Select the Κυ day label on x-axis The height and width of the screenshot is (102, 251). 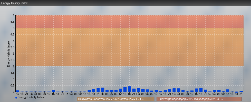pos(210,94)
